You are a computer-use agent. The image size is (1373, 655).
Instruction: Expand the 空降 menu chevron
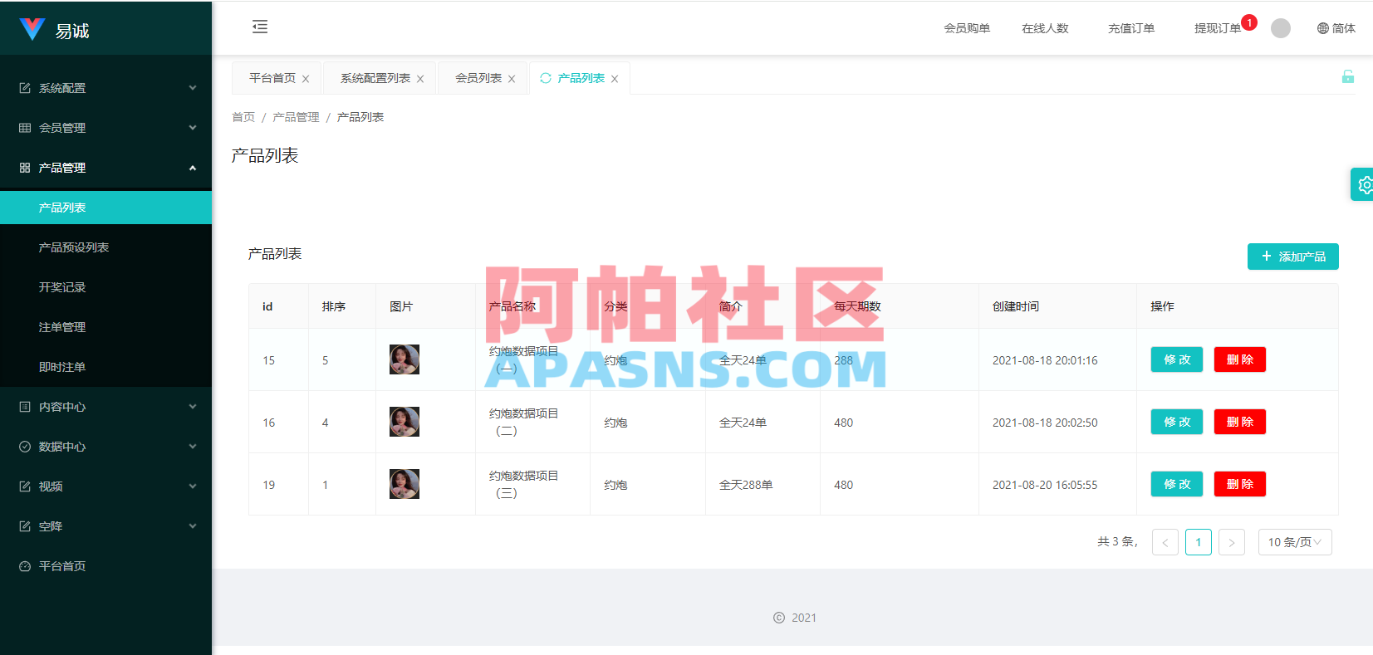[x=193, y=526]
